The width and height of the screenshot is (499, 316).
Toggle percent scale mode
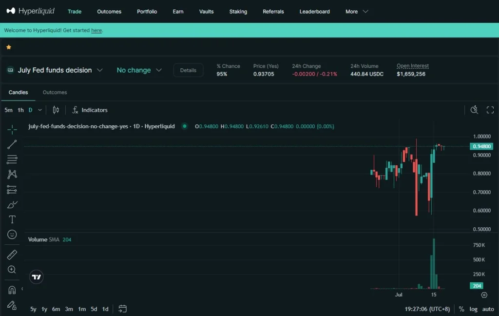[461, 309]
